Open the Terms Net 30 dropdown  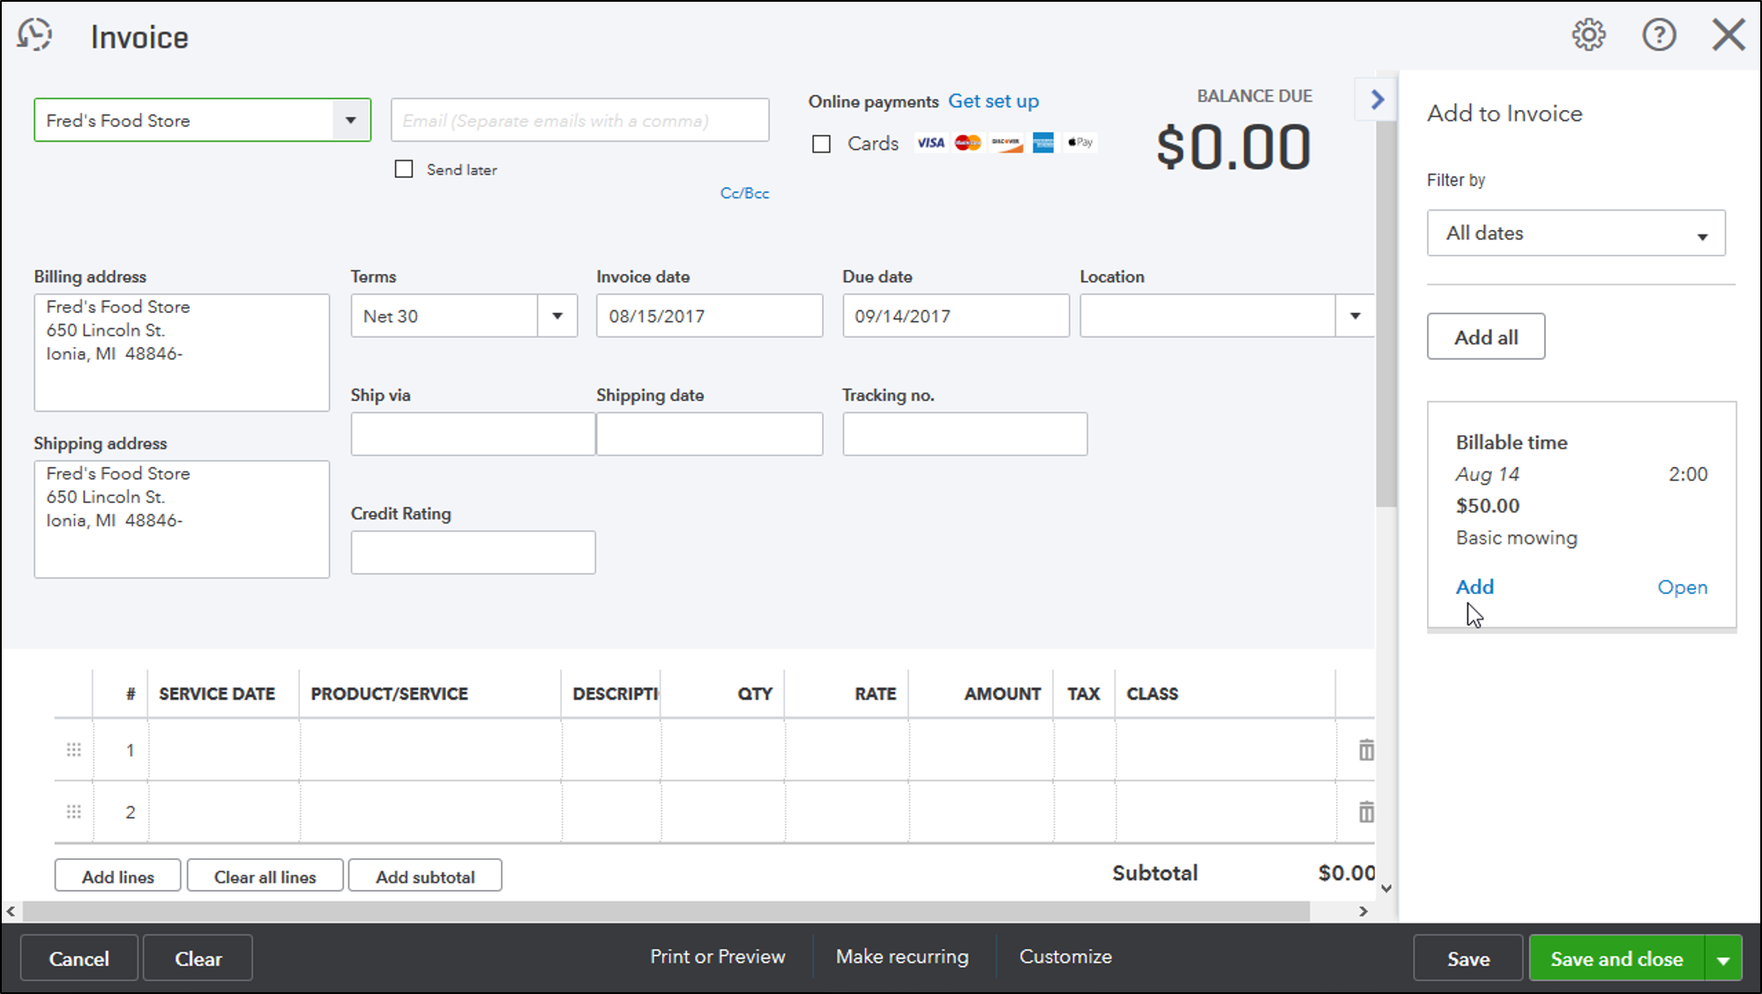click(556, 315)
